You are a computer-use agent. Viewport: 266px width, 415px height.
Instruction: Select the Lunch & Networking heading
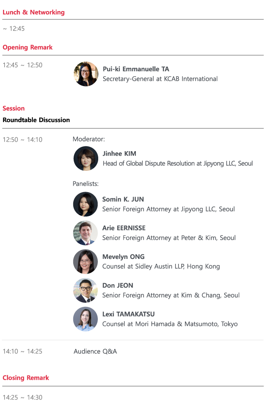pyautogui.click(x=34, y=12)
